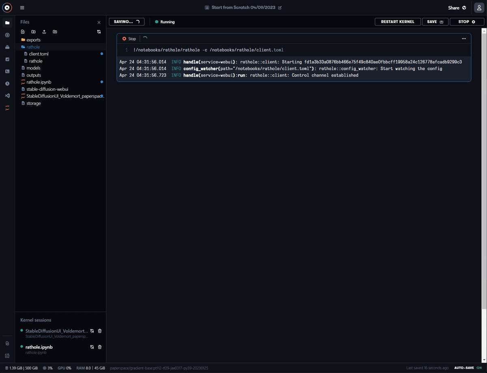Click the RAM 8.0 | 45 GiB indicator
Image resolution: width=487 pixels, height=373 pixels.
click(x=91, y=368)
